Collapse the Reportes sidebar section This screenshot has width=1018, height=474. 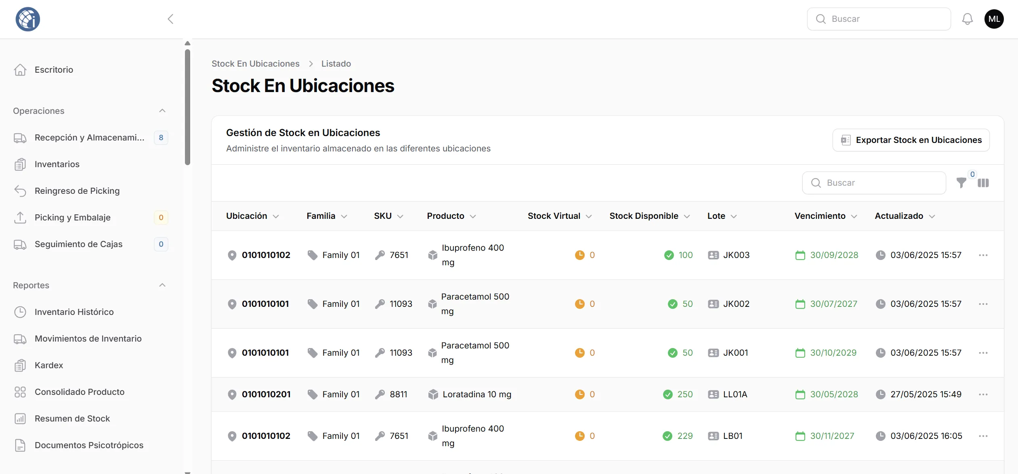(x=162, y=285)
